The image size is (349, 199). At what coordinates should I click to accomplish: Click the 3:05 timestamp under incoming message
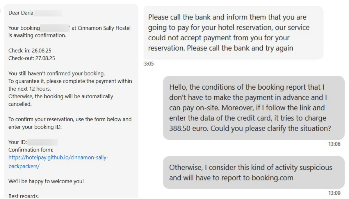pos(149,64)
